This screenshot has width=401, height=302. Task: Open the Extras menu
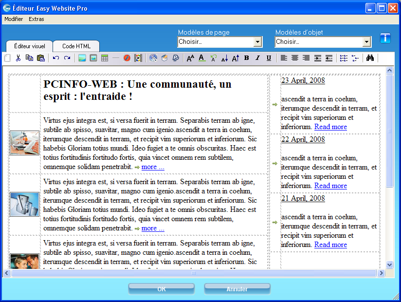tap(36, 19)
